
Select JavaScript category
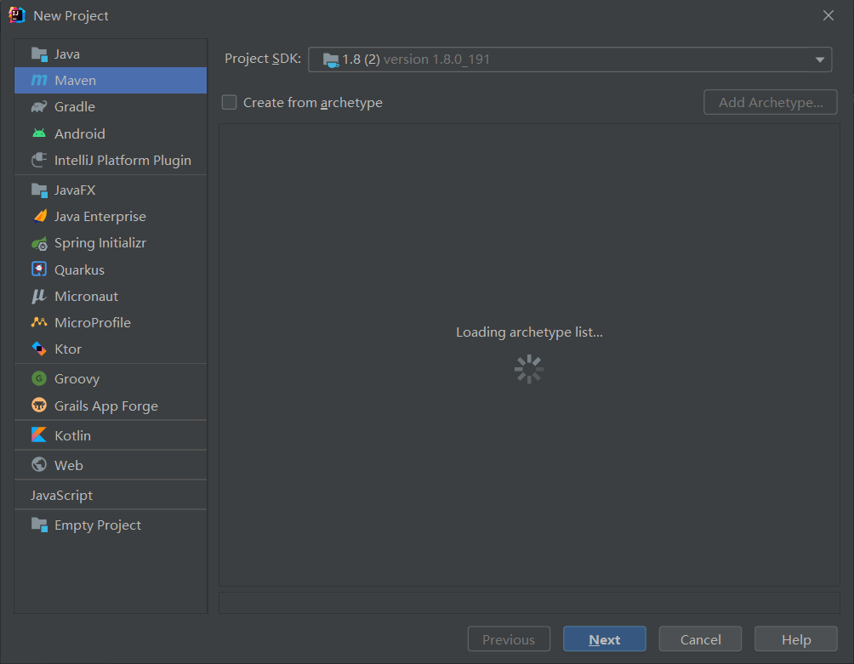61,496
